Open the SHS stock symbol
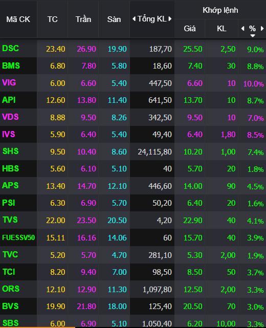The width and height of the screenshot is (266, 328). [10, 151]
